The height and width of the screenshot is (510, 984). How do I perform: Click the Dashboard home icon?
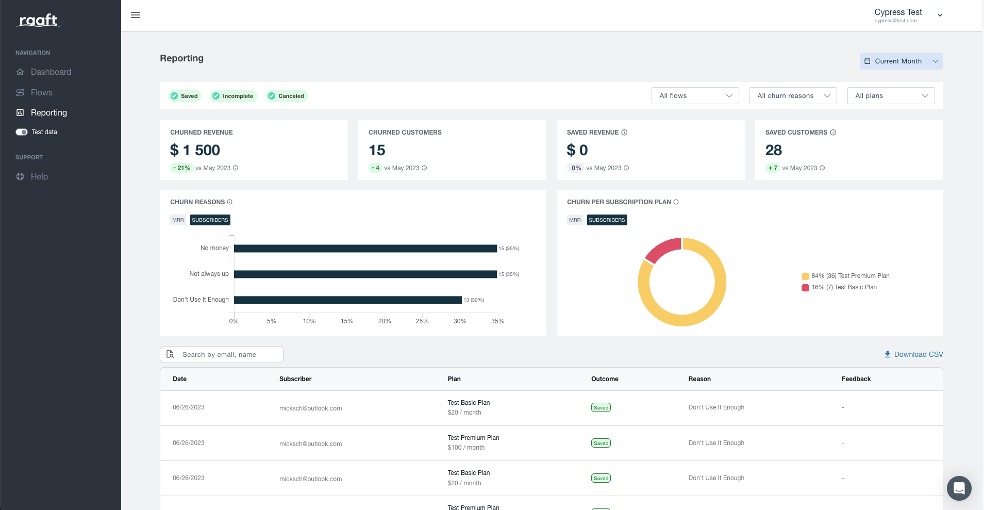click(x=20, y=72)
